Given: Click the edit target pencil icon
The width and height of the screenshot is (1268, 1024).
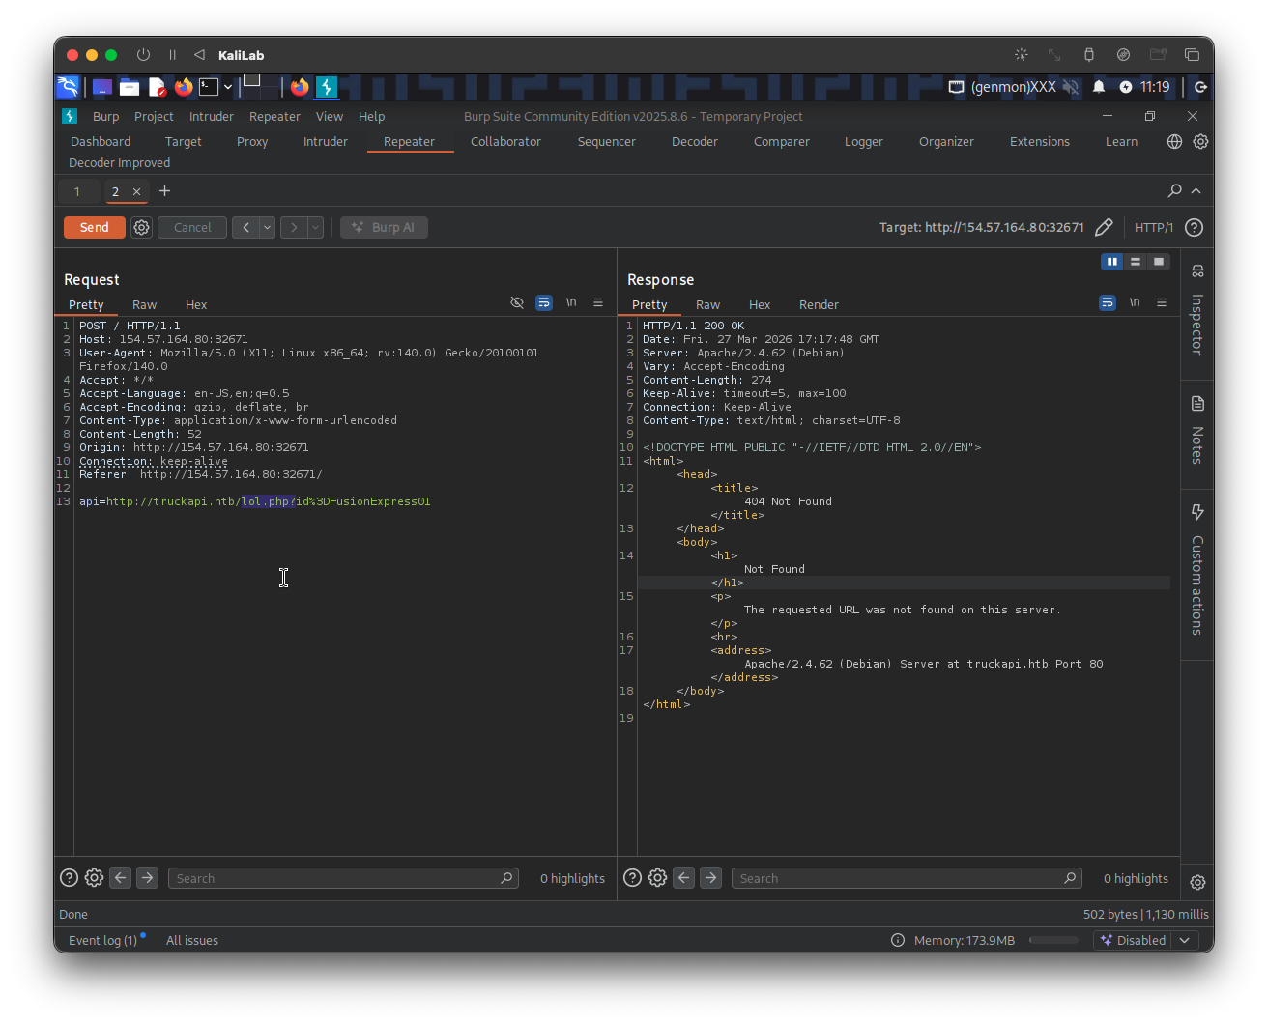Looking at the screenshot, I should (x=1104, y=228).
